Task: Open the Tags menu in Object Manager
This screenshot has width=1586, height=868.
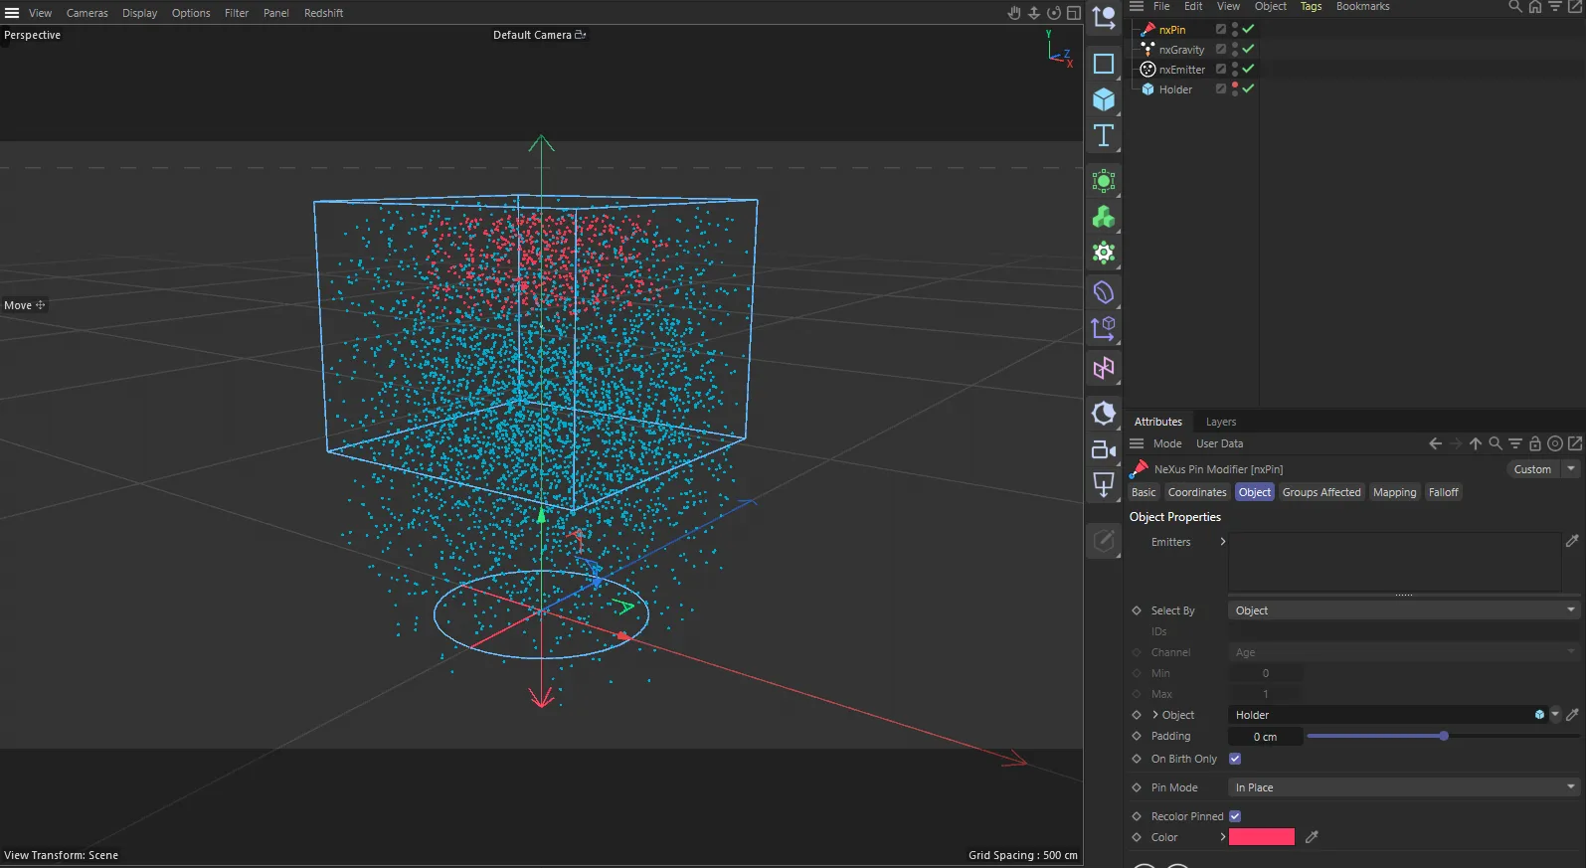Action: [x=1312, y=6]
